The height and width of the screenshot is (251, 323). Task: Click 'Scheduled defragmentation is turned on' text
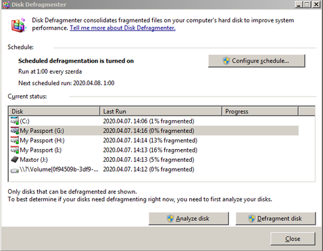(x=76, y=61)
